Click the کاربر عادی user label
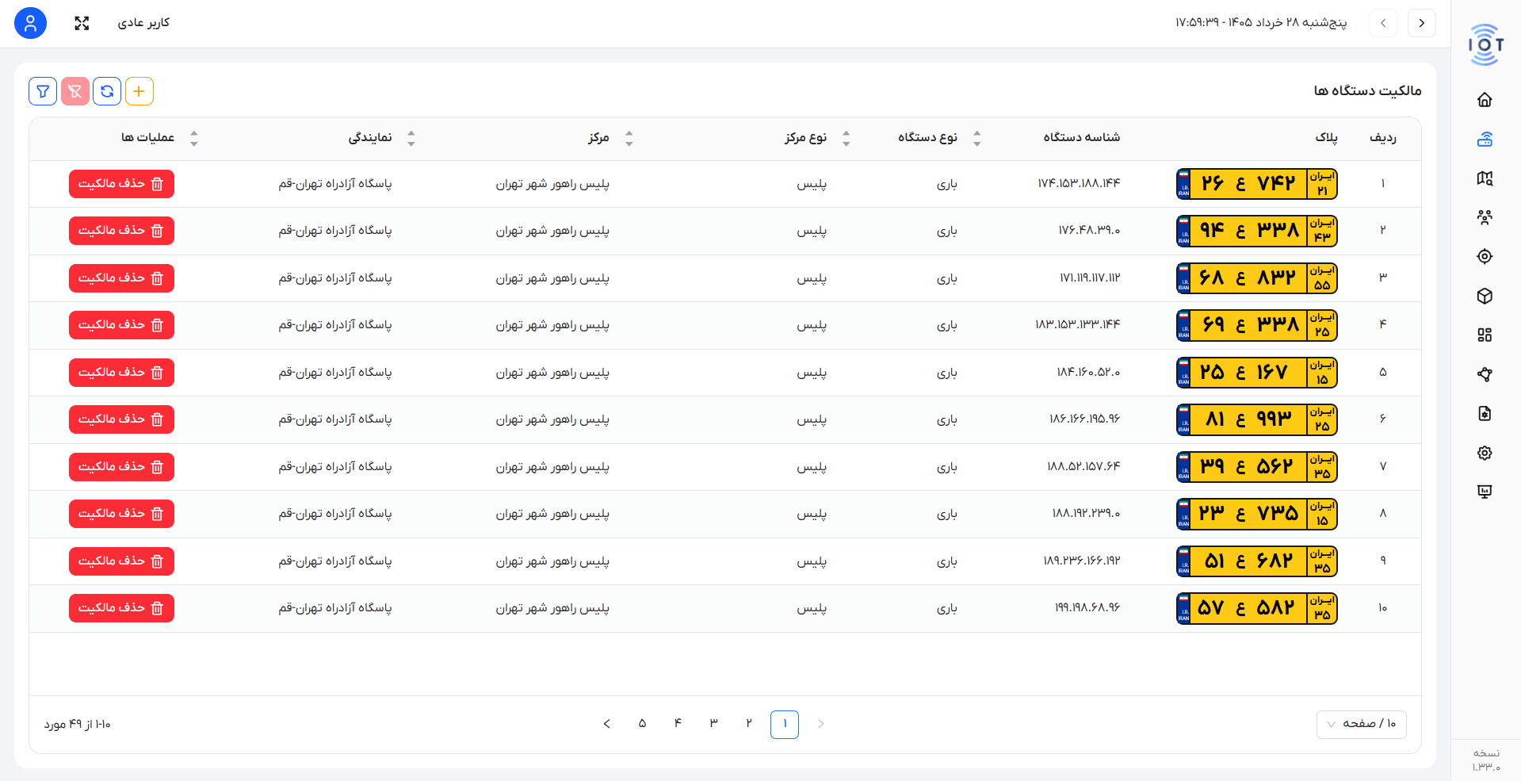 (x=143, y=23)
